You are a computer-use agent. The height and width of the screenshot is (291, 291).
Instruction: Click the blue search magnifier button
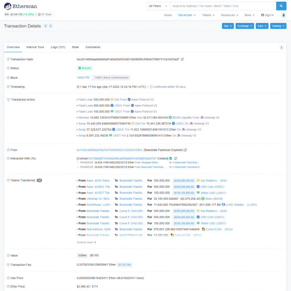pyautogui.click(x=281, y=6)
